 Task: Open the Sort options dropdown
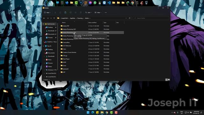pos(88,12)
